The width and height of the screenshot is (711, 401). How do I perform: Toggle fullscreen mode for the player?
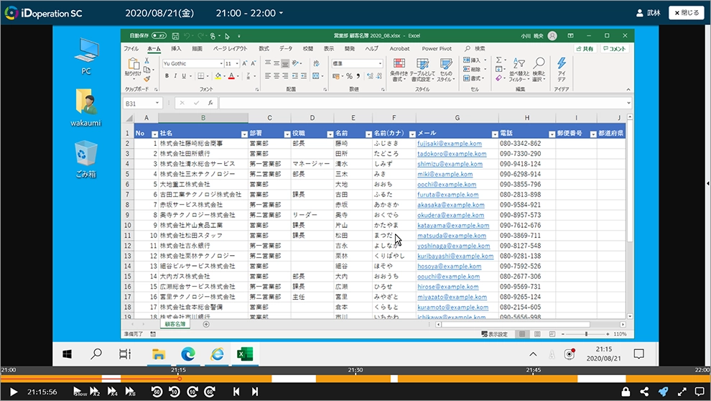click(681, 392)
